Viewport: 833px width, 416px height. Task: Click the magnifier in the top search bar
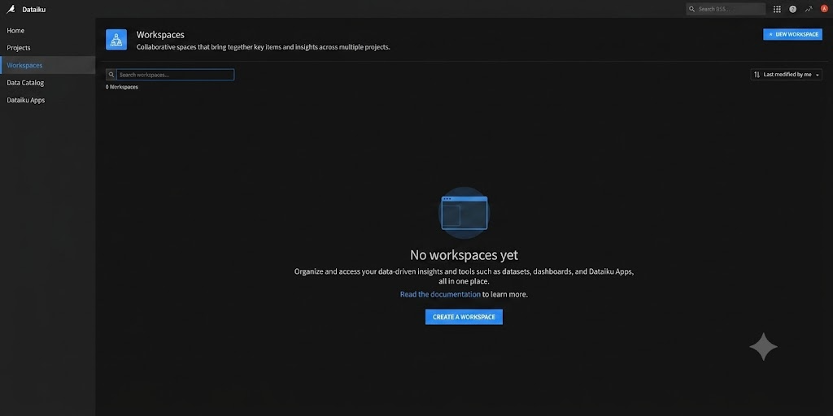(691, 9)
